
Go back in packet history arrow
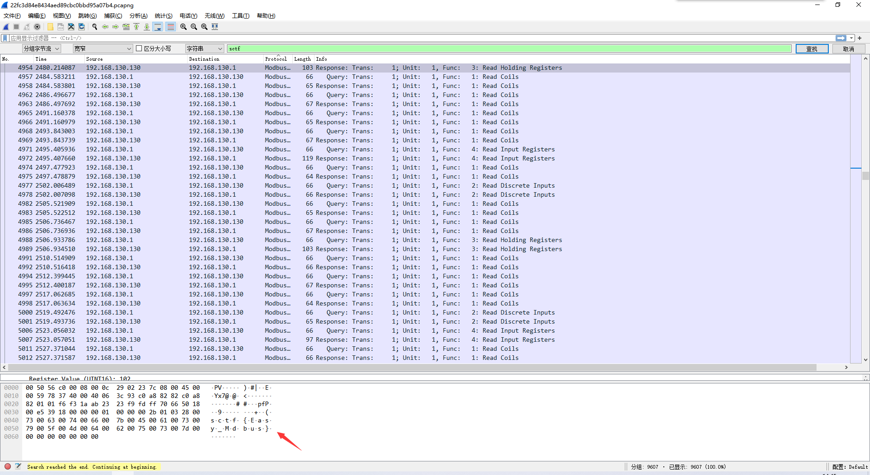[x=105, y=27]
